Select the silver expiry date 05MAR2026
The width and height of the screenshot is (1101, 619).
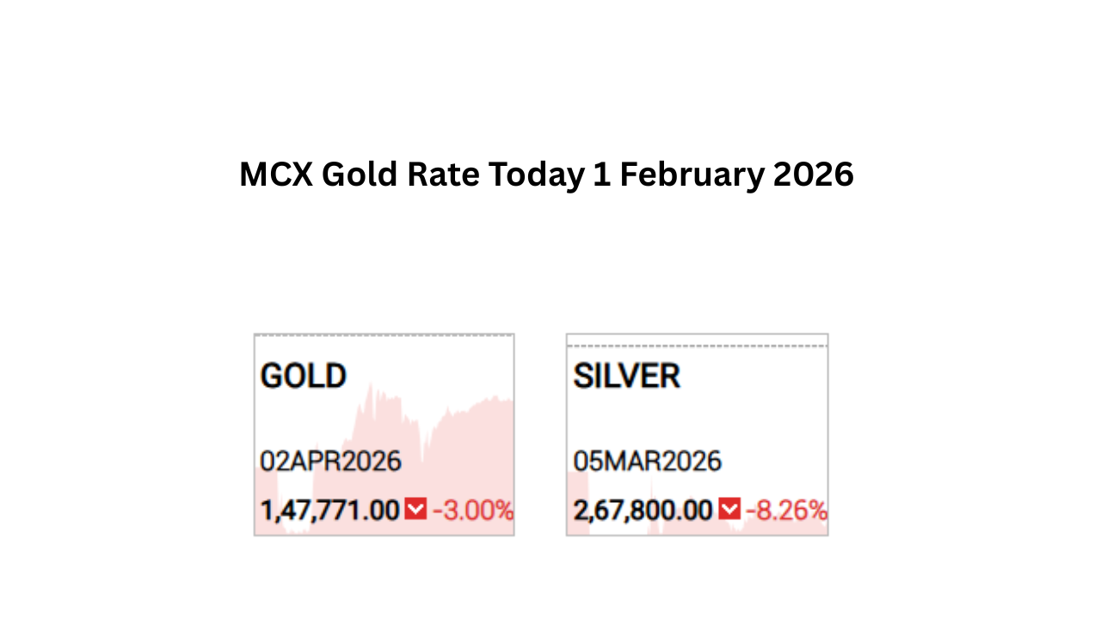pos(647,462)
